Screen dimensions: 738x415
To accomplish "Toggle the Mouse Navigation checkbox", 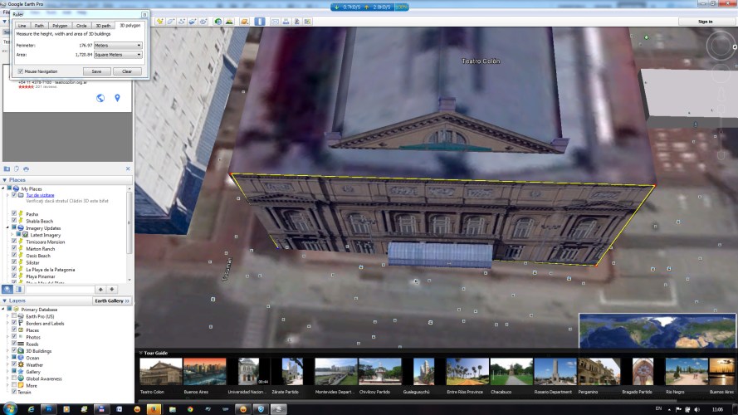I will (x=20, y=71).
